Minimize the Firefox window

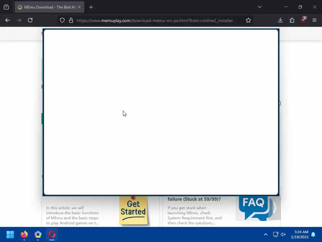point(286,7)
